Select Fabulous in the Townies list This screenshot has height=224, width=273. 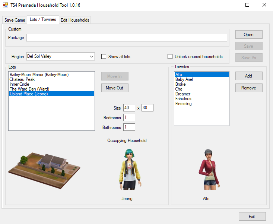click(x=183, y=99)
